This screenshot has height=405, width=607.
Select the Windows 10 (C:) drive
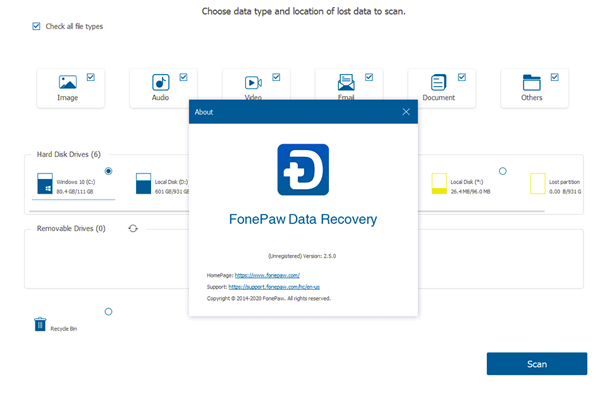pos(108,171)
